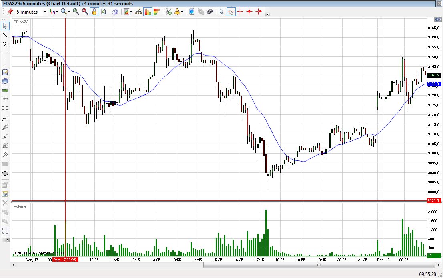Expand the sidebar arrow at the bottom
The image size is (443, 278).
[6, 240]
